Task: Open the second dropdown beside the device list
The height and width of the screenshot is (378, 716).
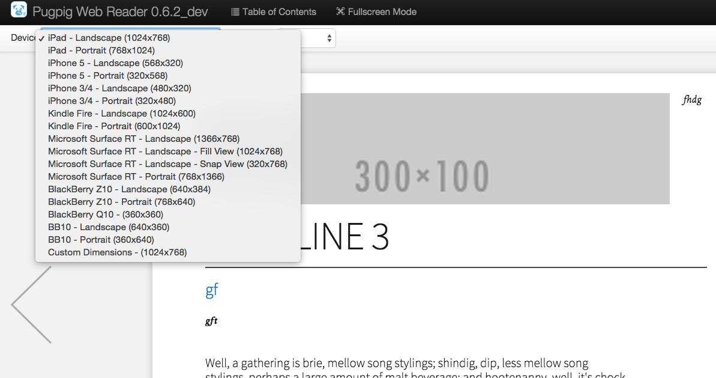Action: (319, 38)
